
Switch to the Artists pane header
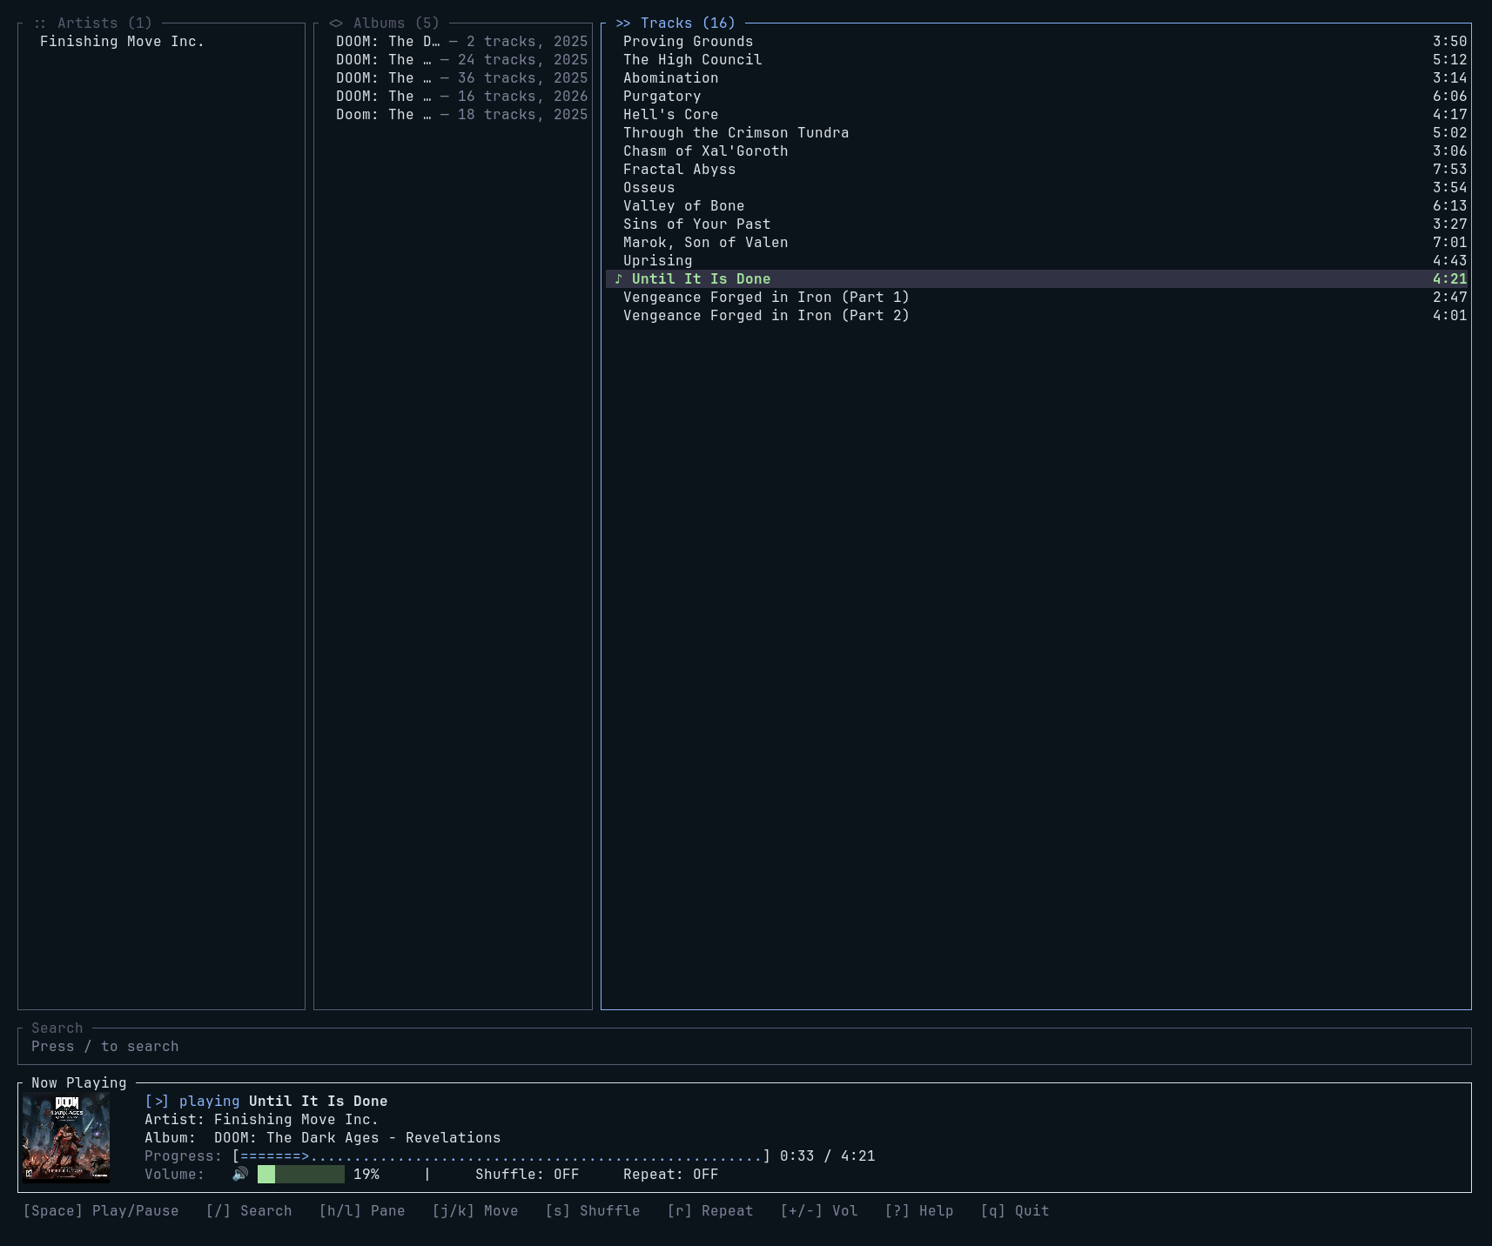[92, 23]
